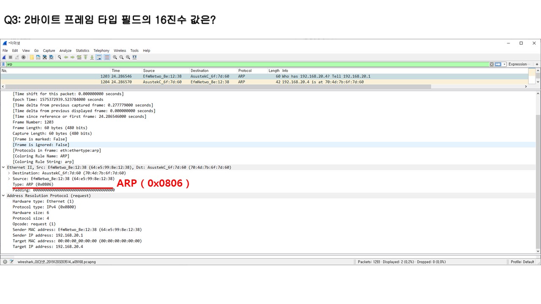Open the Help menu
The image size is (541, 304).
tap(146, 51)
